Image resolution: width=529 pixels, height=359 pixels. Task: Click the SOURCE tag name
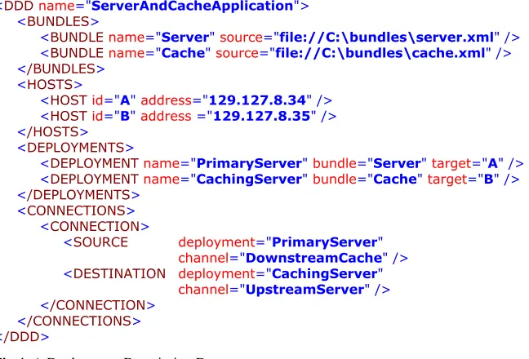coord(100,242)
